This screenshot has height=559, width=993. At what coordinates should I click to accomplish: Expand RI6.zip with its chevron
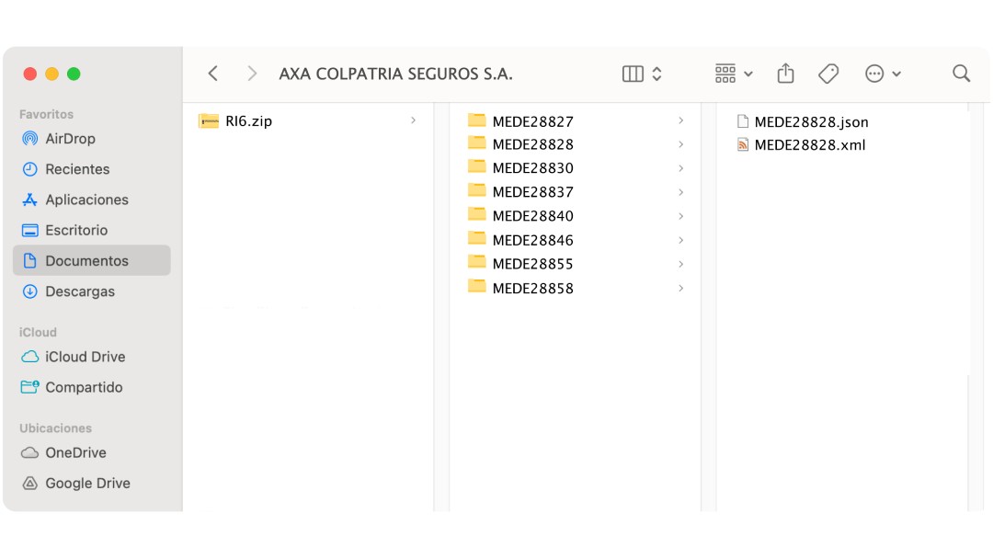413,120
